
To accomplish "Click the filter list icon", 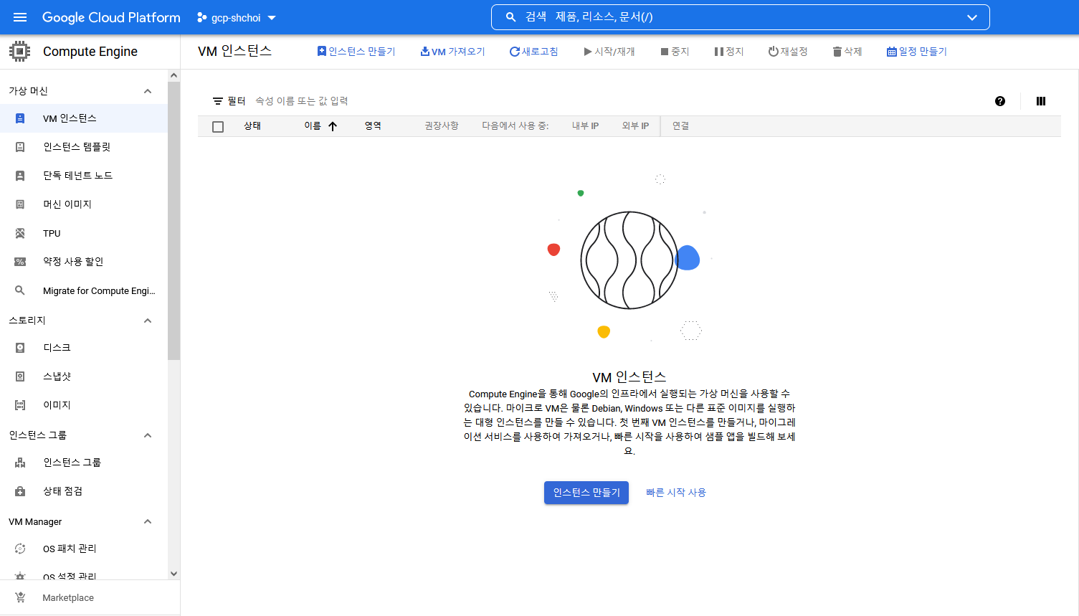I will (218, 101).
